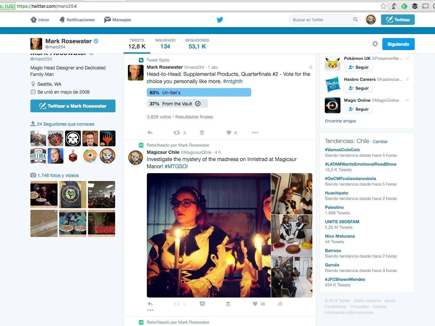This screenshot has height=326, width=435.
Task: Click the Twitter bird logo
Action: 220,20
